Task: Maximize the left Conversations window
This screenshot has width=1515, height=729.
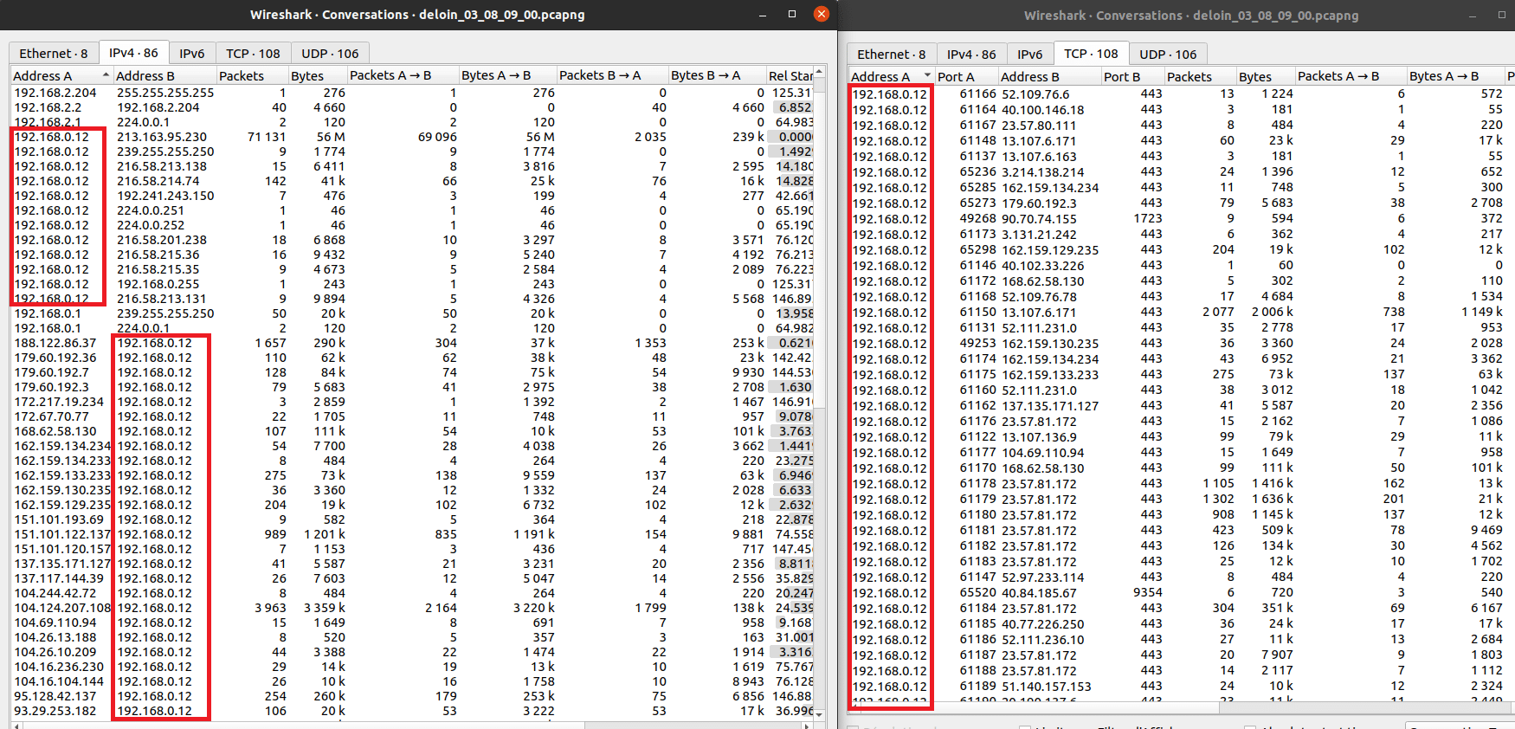Action: [791, 14]
